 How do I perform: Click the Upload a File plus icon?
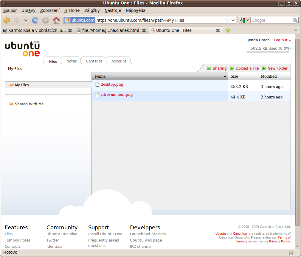pyautogui.click(x=232, y=68)
